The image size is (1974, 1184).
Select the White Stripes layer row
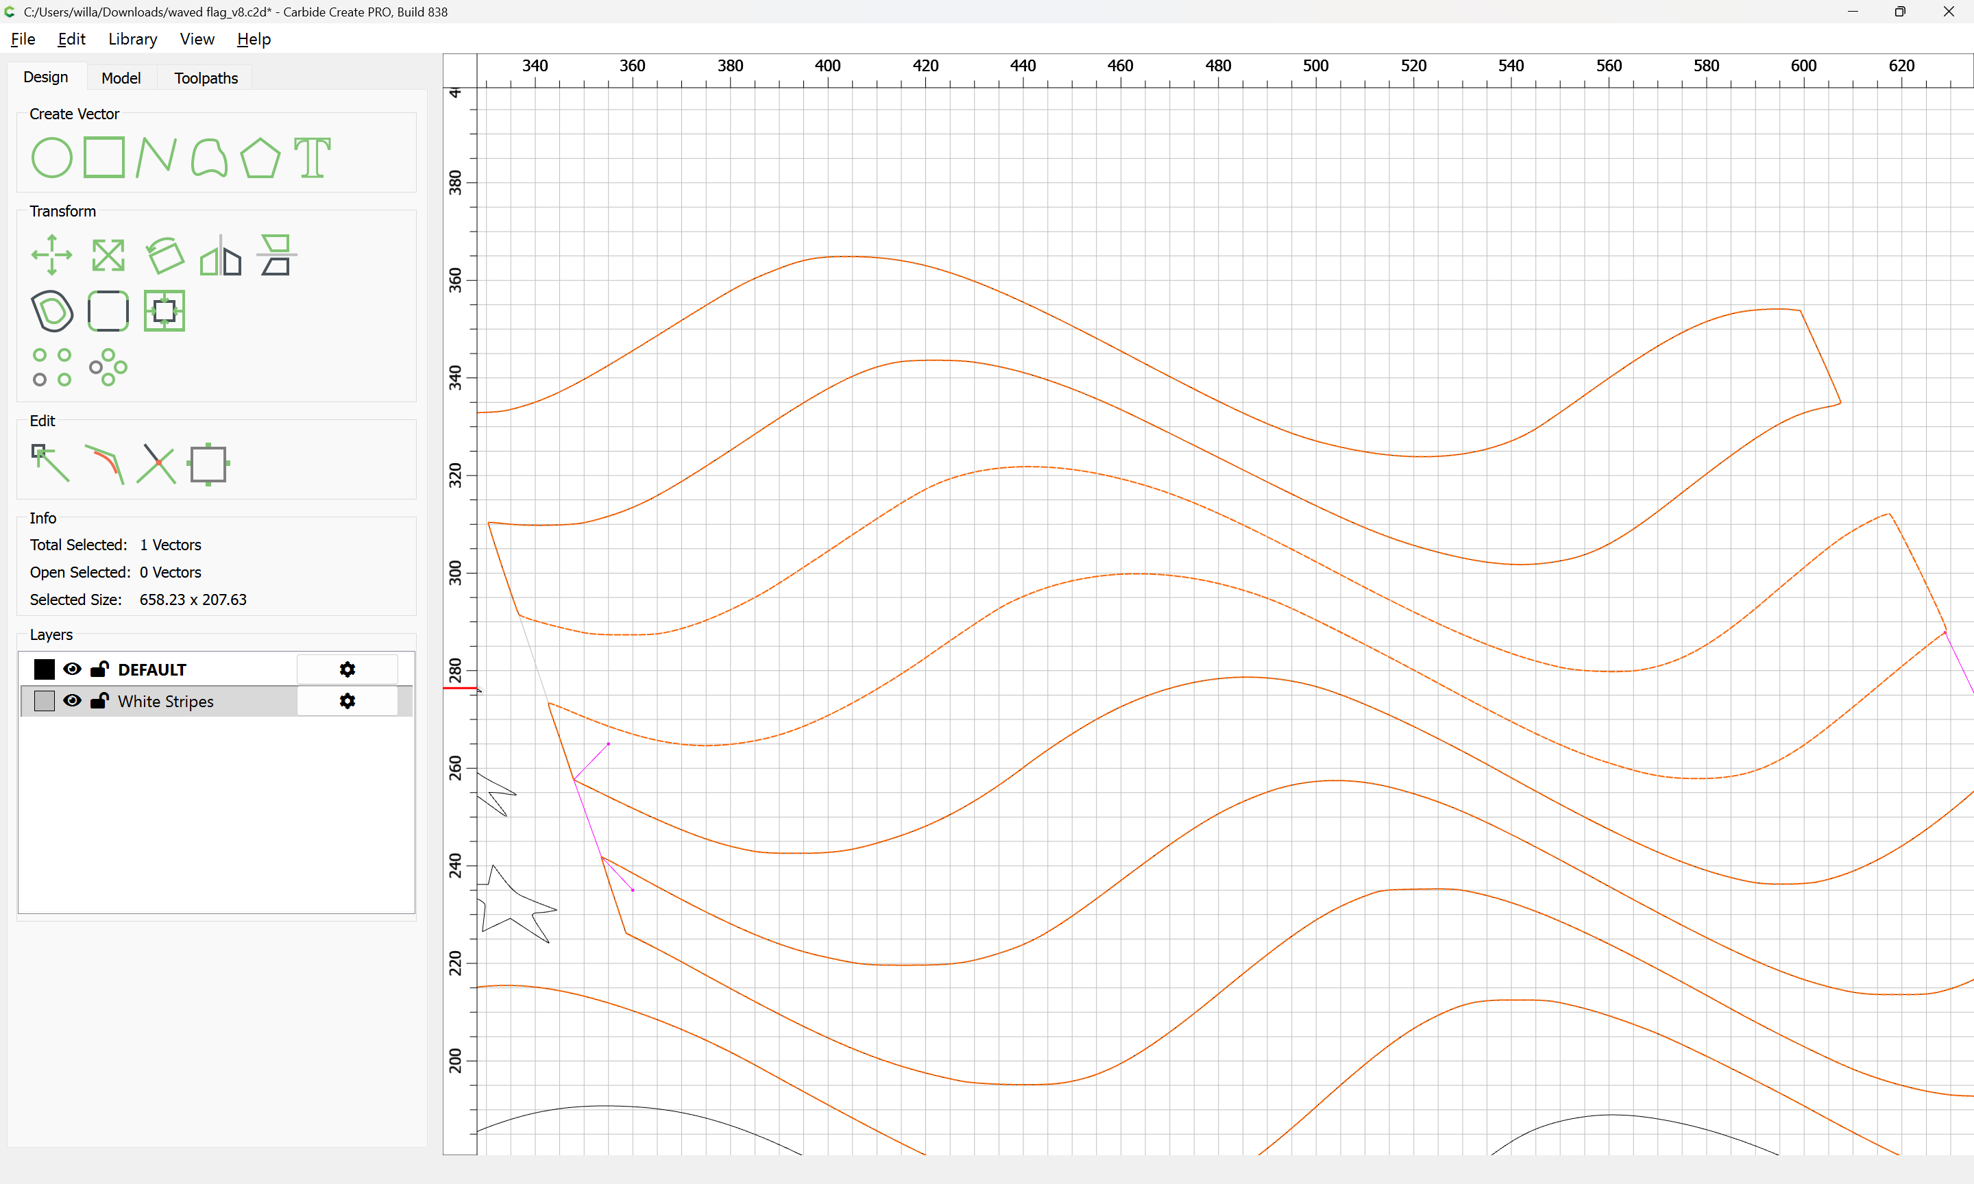coord(199,702)
